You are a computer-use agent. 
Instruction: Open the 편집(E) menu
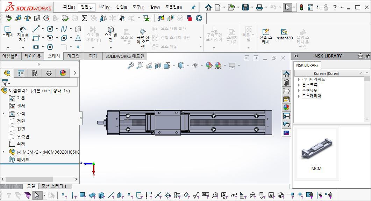pos(86,7)
